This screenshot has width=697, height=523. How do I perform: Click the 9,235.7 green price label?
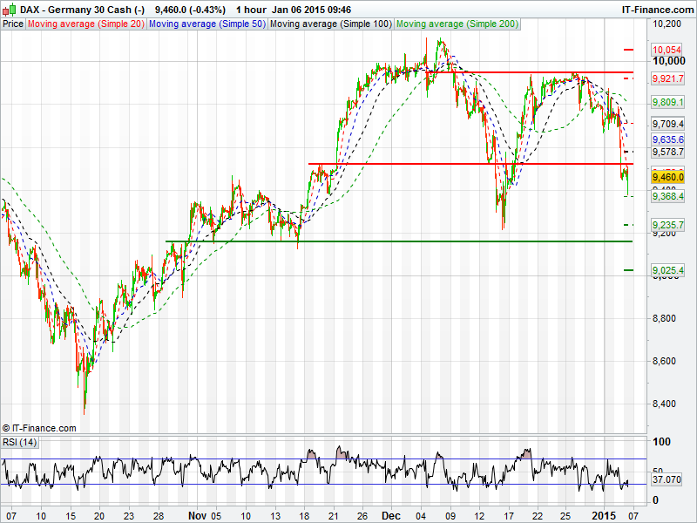(x=667, y=225)
